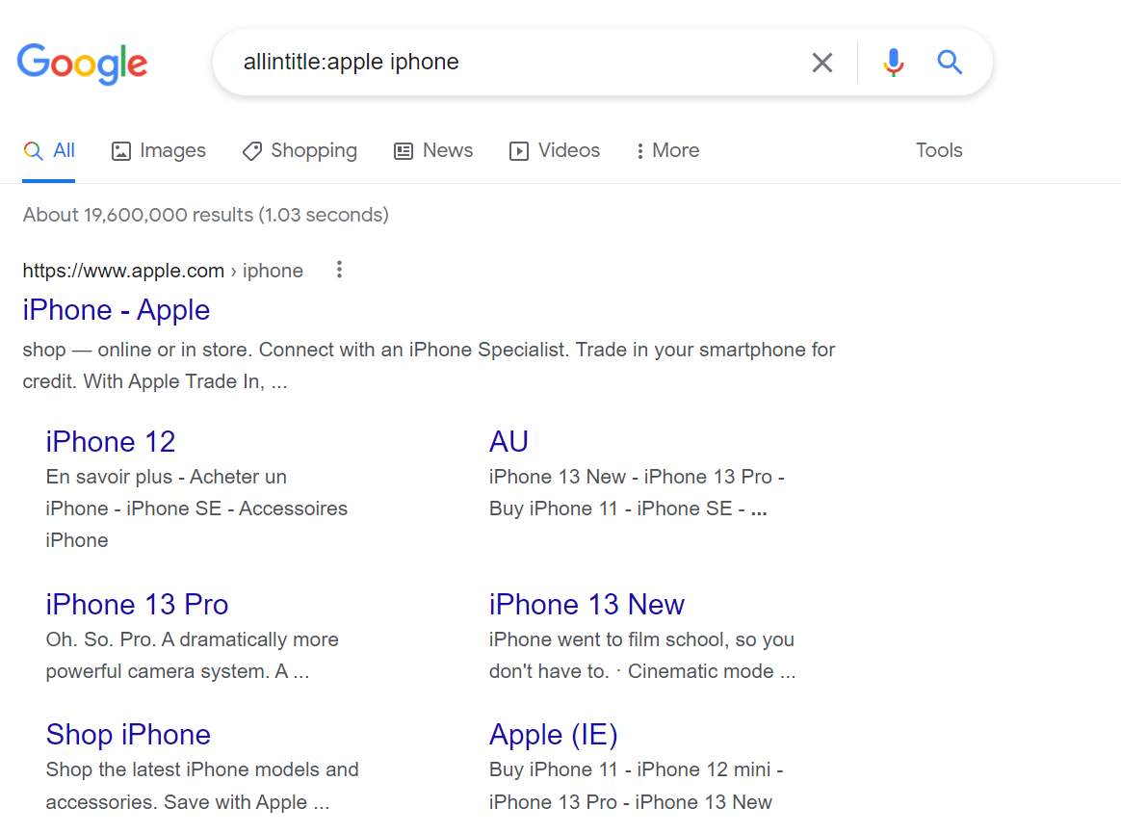
Task: Open the Google logo homepage
Action: tap(82, 64)
